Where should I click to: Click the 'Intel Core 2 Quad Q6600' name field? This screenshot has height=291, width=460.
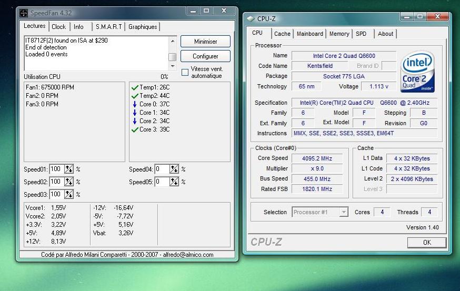pyautogui.click(x=344, y=56)
